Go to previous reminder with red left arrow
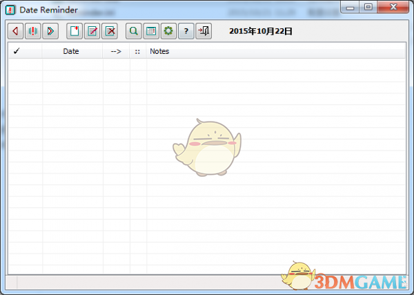The height and width of the screenshot is (295, 414). tap(16, 31)
